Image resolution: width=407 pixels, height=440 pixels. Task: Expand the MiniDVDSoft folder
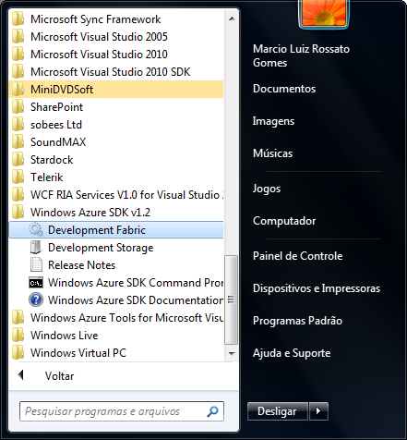click(116, 90)
